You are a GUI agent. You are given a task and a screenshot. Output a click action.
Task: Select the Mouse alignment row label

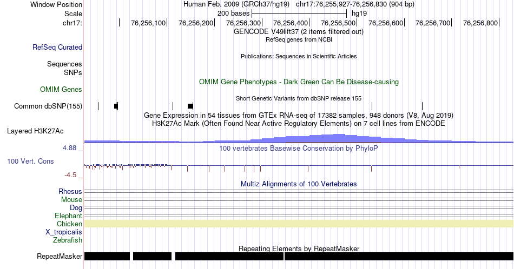71,200
